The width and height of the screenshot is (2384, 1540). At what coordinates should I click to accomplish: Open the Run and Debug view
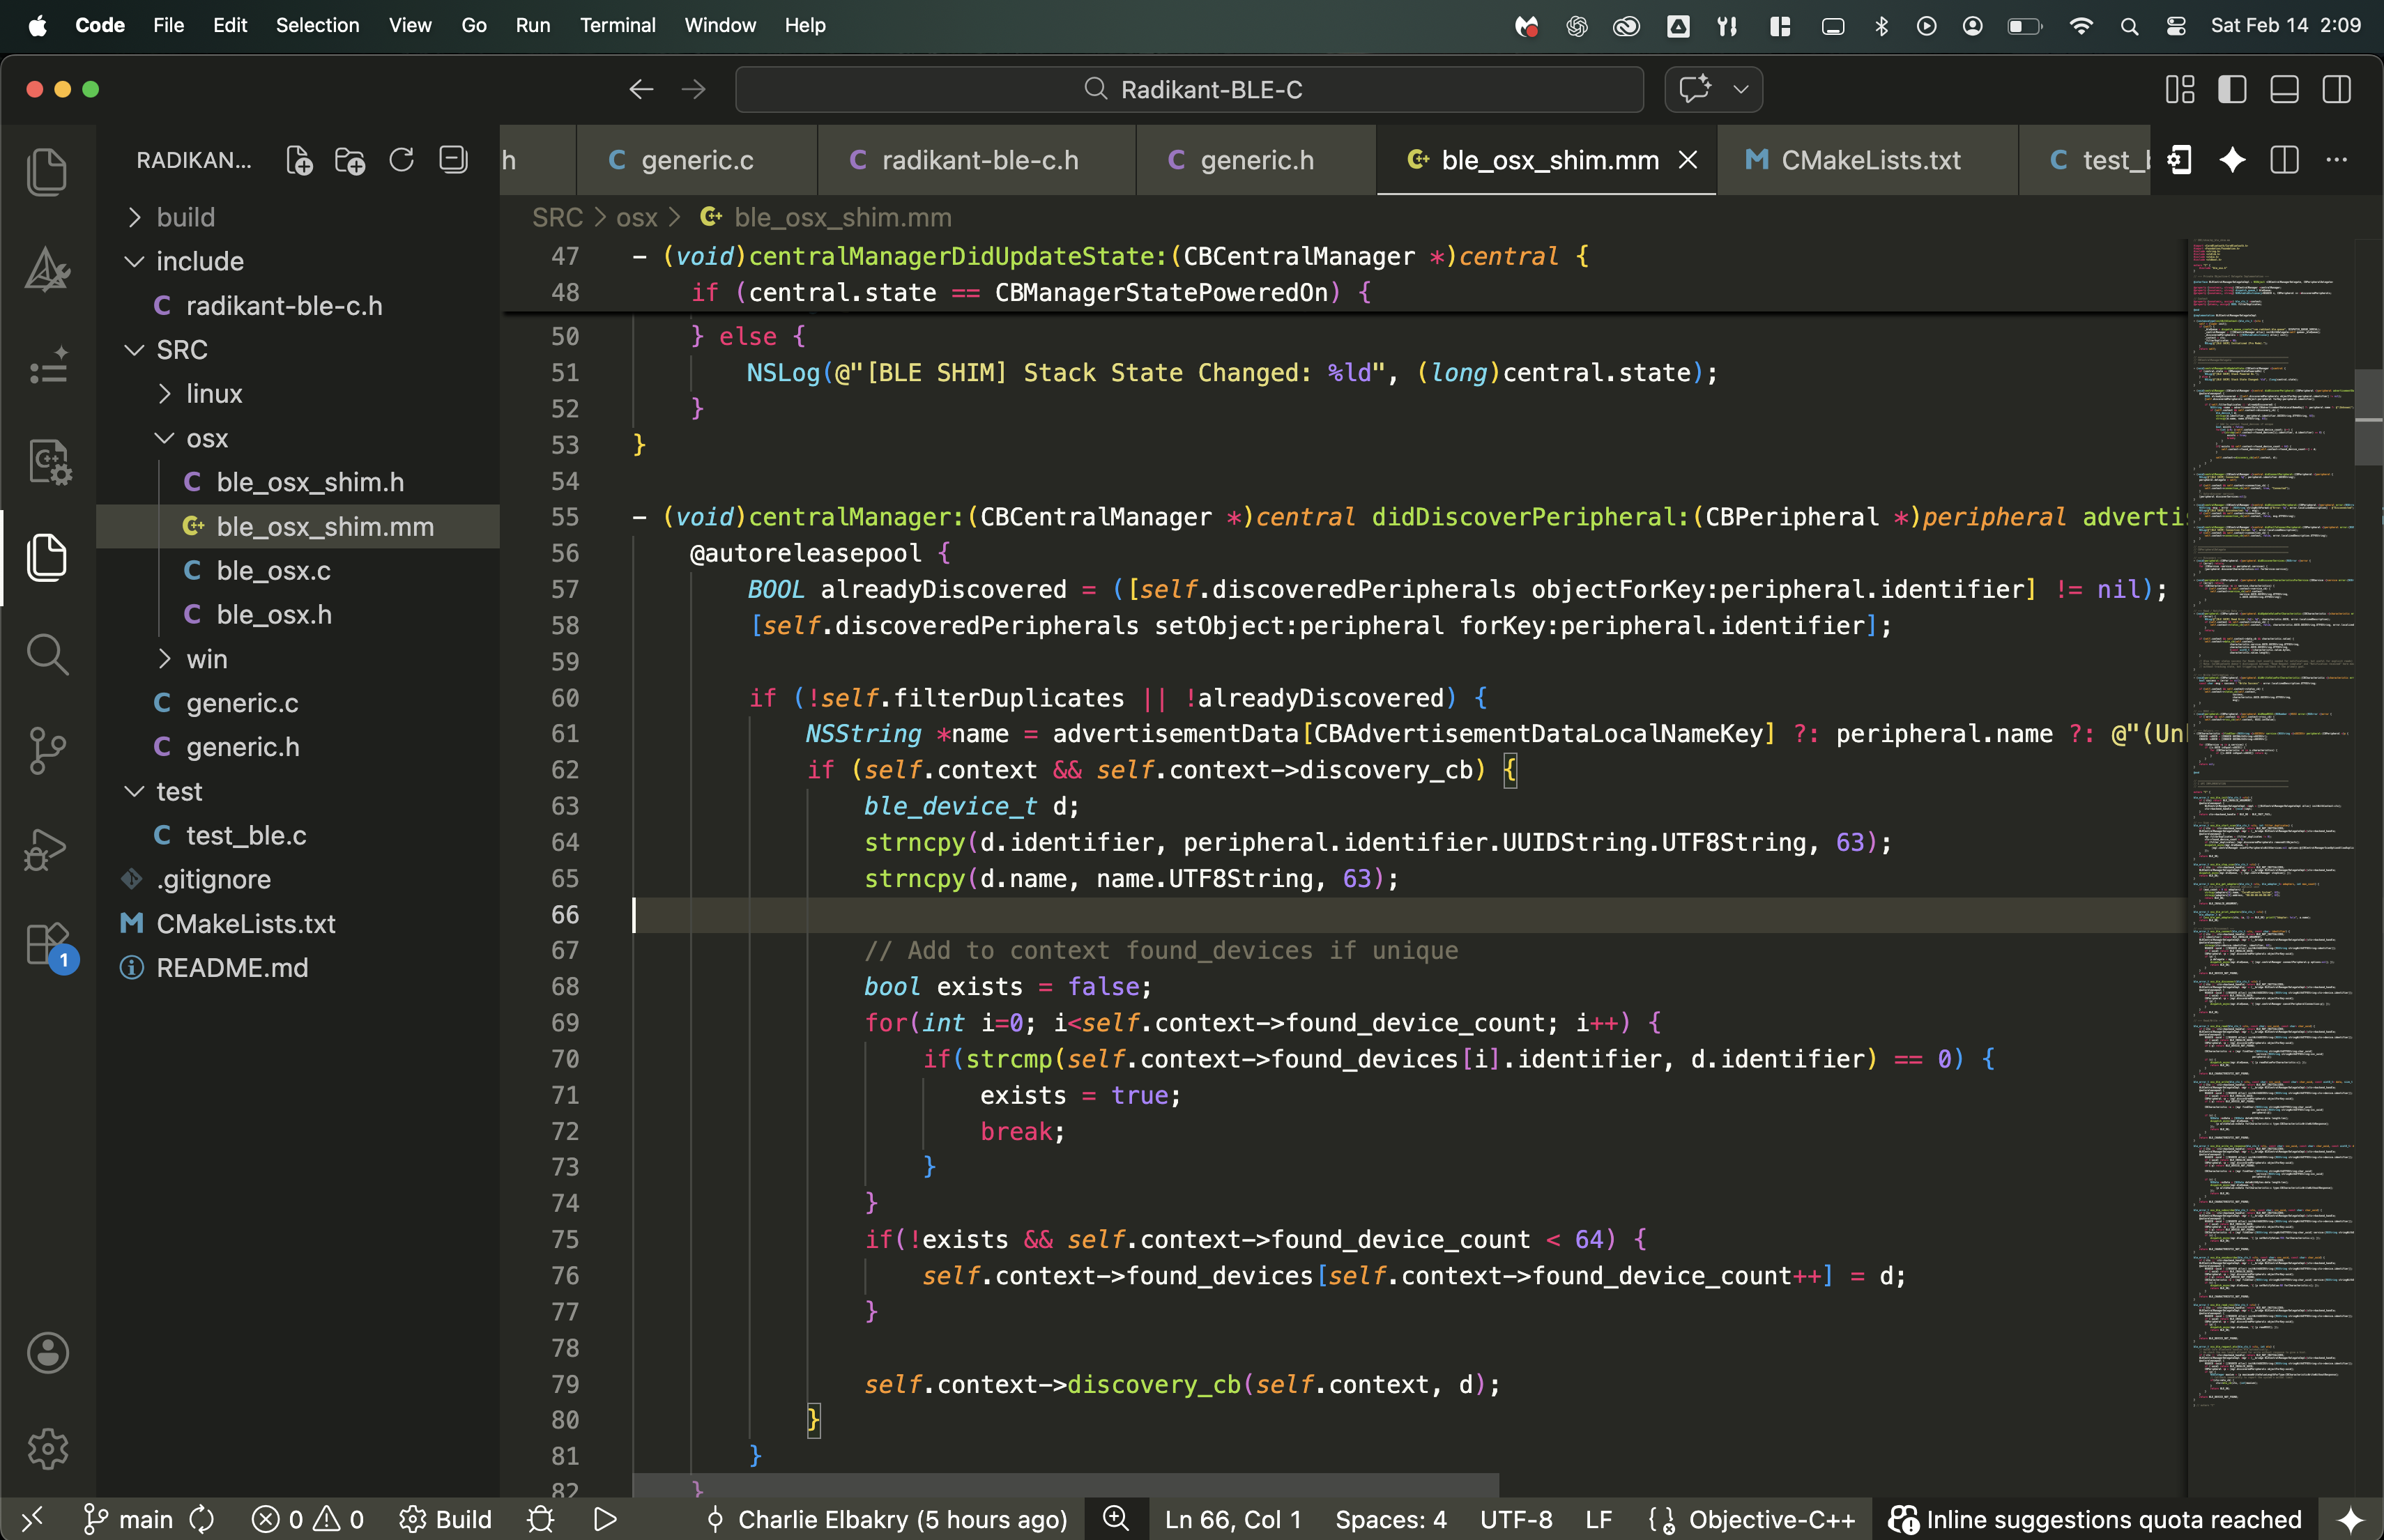click(x=47, y=849)
